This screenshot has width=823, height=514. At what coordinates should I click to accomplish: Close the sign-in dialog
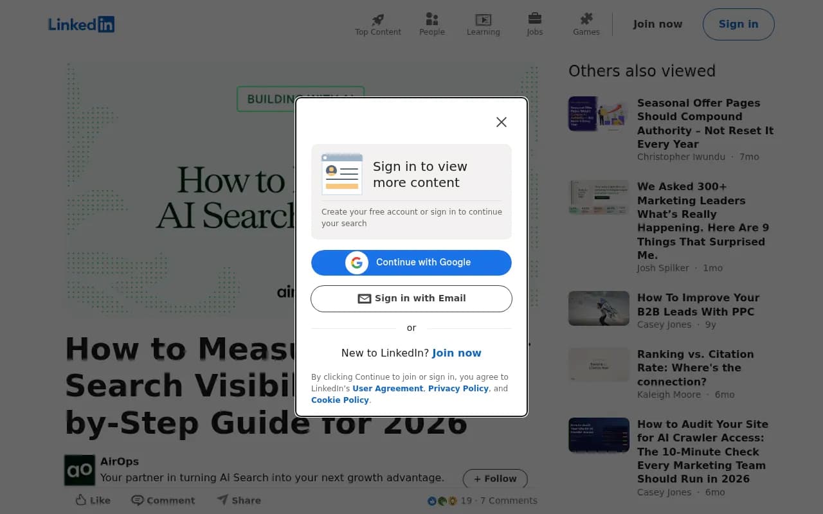[502, 122]
